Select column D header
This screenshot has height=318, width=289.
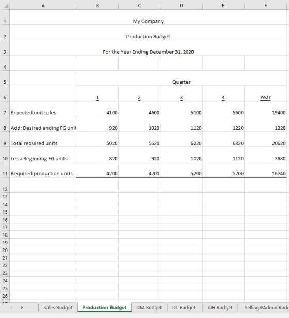(181, 6)
